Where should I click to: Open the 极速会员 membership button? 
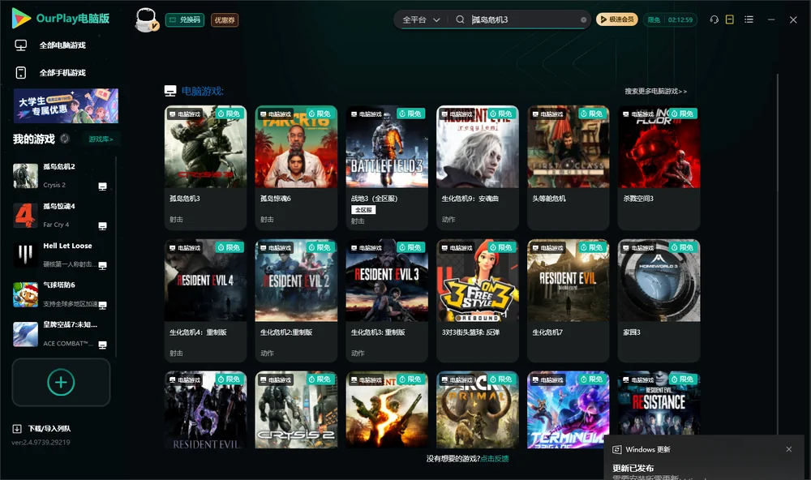pos(617,19)
